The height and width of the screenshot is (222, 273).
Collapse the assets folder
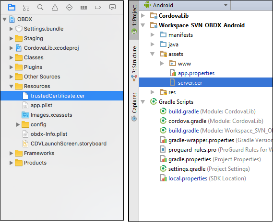[153, 54]
